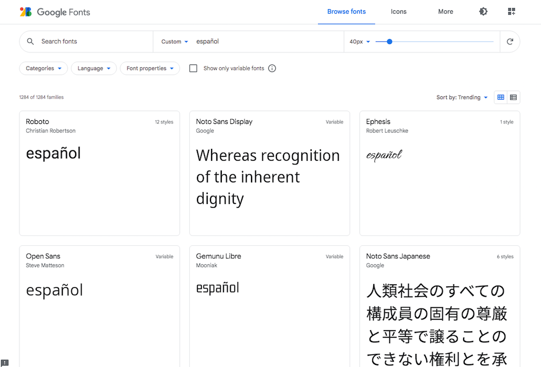This screenshot has width=541, height=367.
Task: Reset preview settings with refresh icon
Action: 510,42
